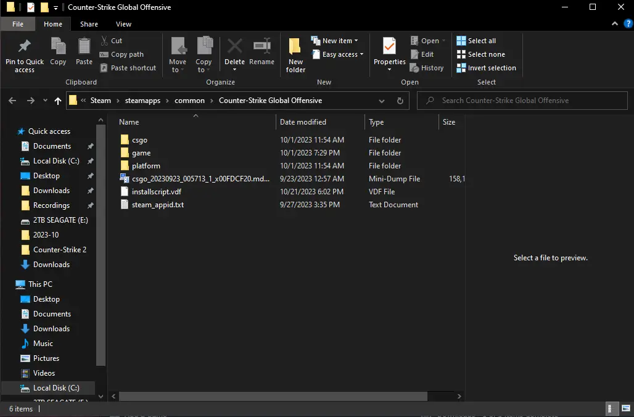Click Select all
This screenshot has width=634, height=417.
point(476,41)
